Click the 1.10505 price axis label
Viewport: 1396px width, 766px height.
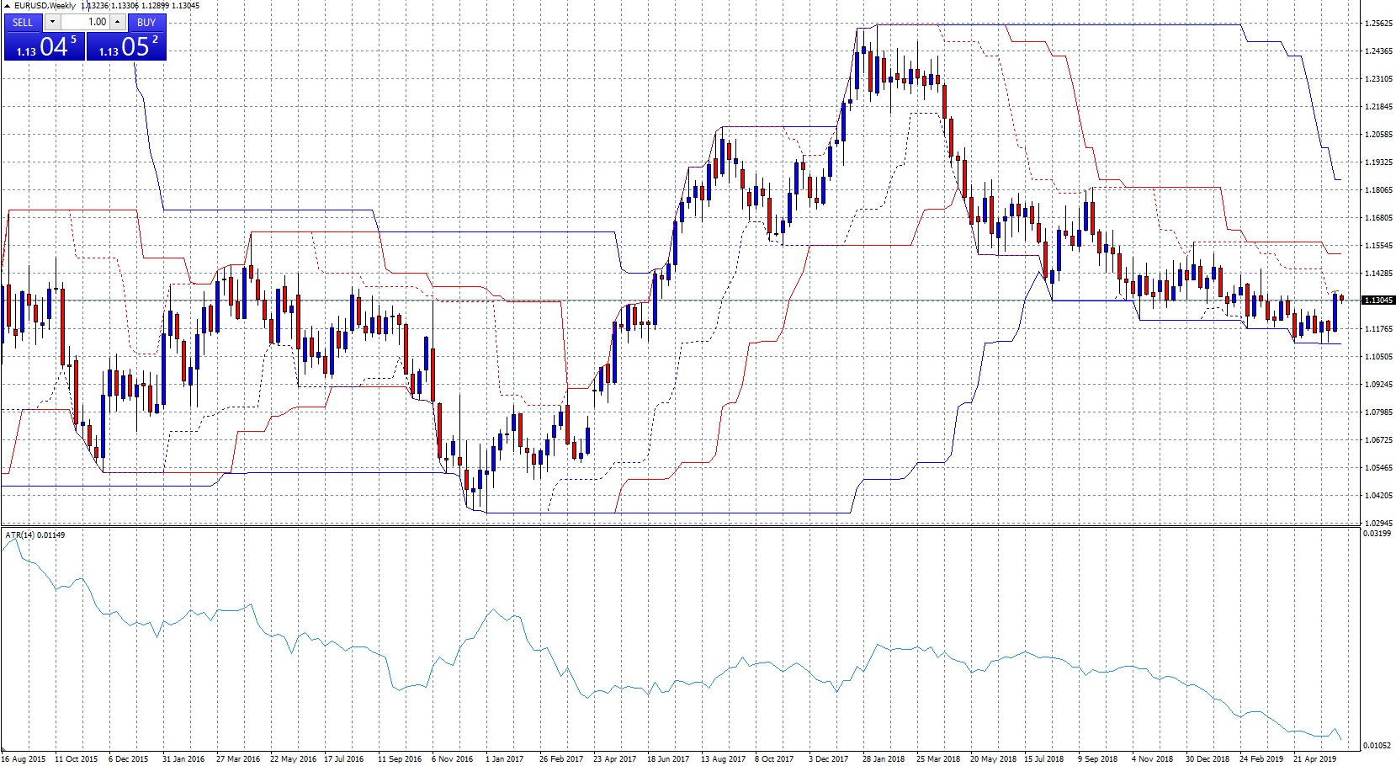1378,357
